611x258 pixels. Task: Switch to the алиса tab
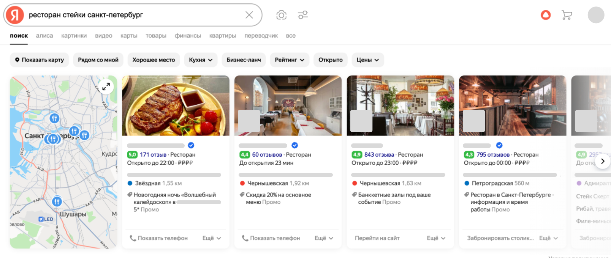click(44, 36)
